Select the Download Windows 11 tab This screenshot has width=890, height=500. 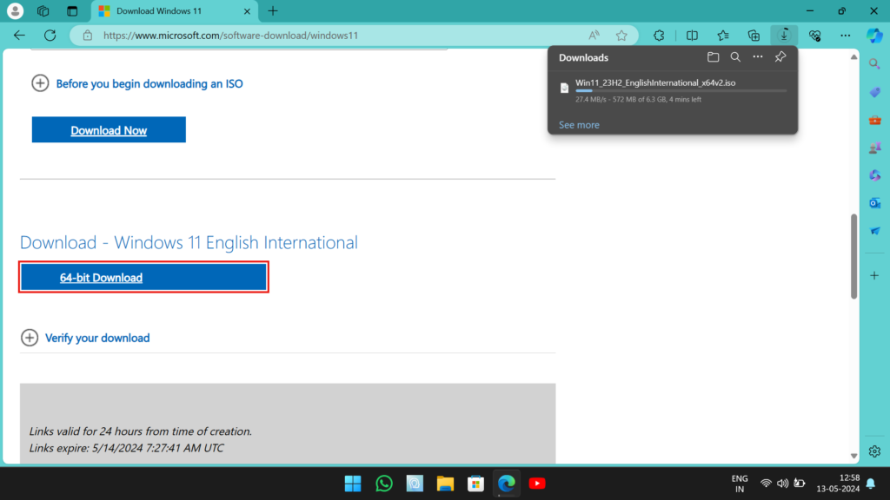174,11
